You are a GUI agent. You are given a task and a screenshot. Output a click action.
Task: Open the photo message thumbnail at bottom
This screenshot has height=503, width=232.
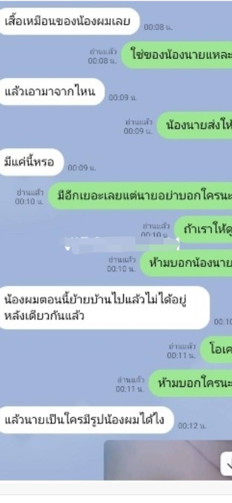coord(168,460)
